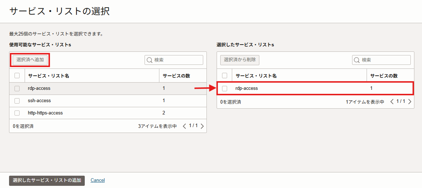Go to previous page in available list
Screen dimensions: 422x188
184,126
